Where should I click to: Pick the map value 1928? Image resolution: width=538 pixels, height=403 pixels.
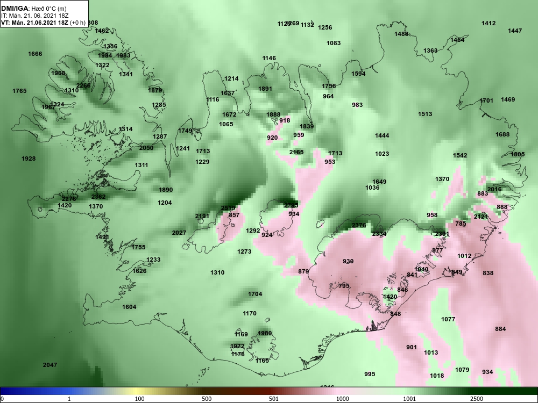[29, 159]
